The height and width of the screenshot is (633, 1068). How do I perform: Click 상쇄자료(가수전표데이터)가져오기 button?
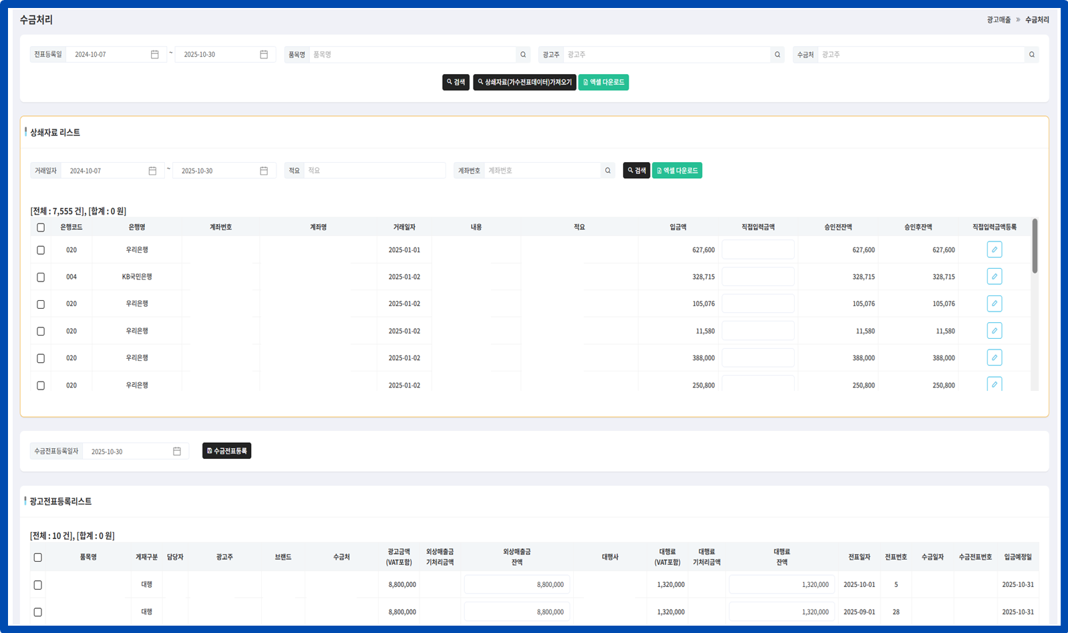click(524, 82)
